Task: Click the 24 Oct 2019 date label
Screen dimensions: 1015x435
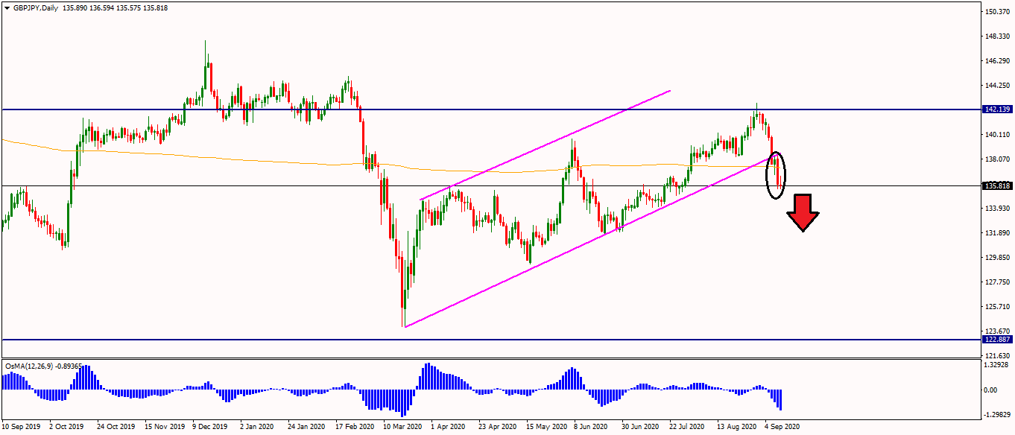Action: point(116,428)
